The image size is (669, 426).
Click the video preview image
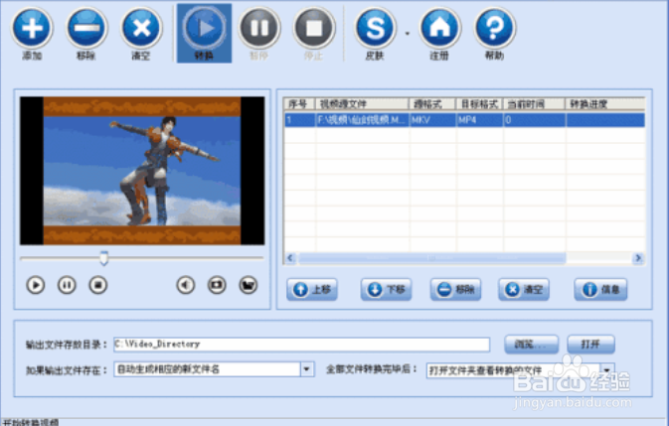coord(142,171)
